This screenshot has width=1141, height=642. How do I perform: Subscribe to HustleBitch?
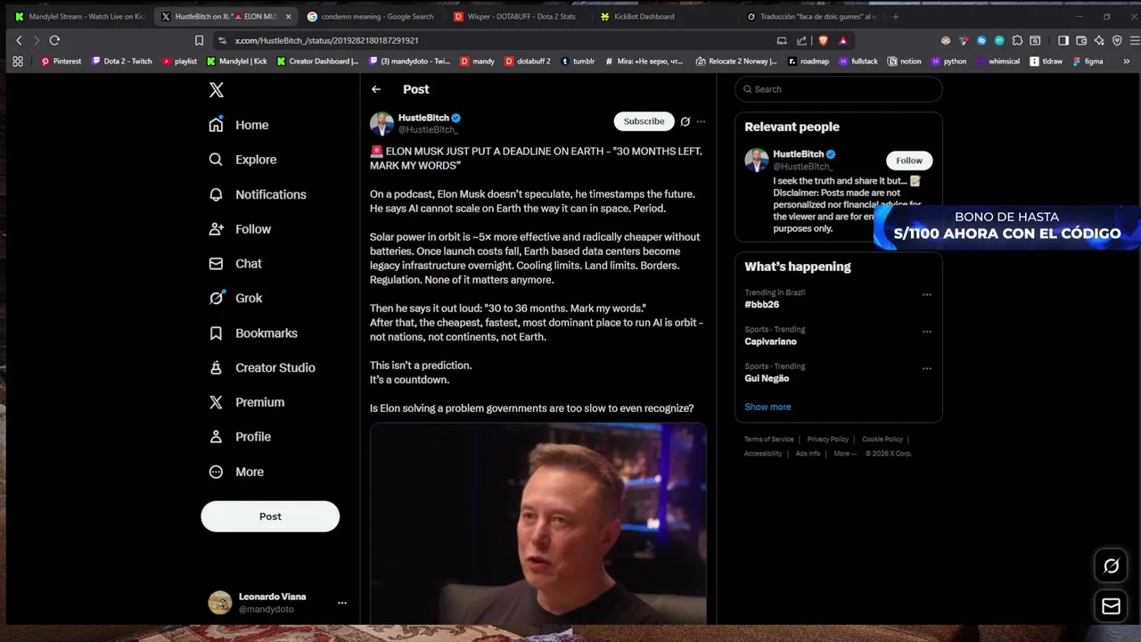tap(644, 121)
